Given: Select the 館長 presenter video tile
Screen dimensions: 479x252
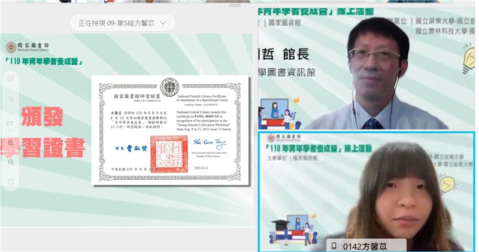Looking at the screenshot, I should click(x=366, y=68).
